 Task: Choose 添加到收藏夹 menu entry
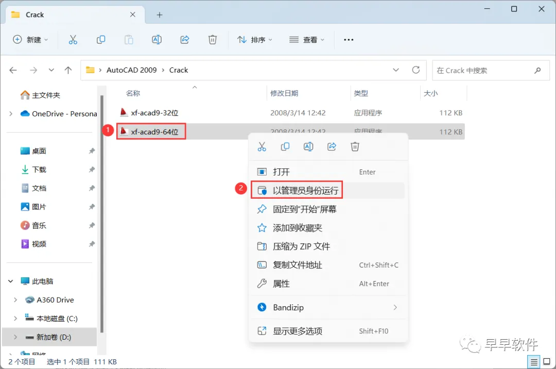point(328,228)
